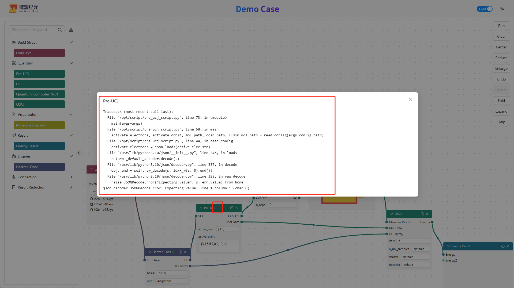Delete the h2o-1p05.xyz file entry
The height and width of the screenshot is (288, 514).
click(92, 199)
